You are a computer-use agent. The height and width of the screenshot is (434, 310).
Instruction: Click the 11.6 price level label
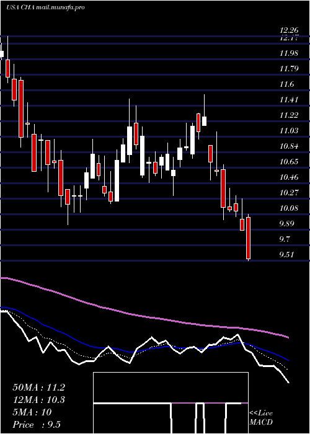[286, 84]
